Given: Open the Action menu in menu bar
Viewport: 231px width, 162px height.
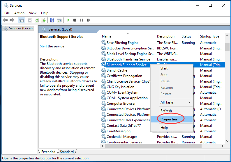Looking at the screenshot, I should tap(19, 13).
